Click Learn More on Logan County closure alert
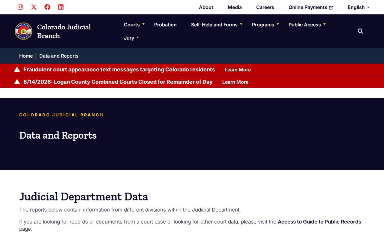The width and height of the screenshot is (384, 240). coord(235,82)
